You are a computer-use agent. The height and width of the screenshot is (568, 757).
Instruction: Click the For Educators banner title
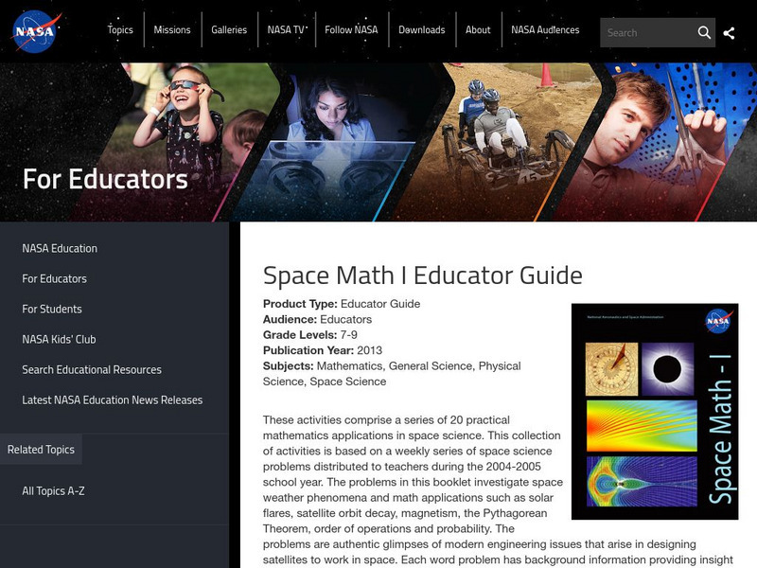click(x=105, y=179)
